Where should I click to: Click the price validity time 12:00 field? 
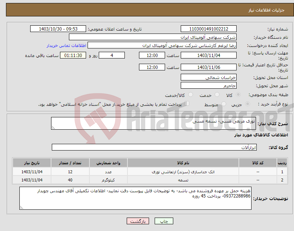(x=152, y=67)
